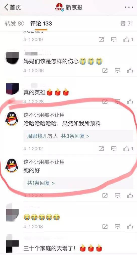Repost the 真的英雄 comment
The image size is (137, 255).
tap(105, 102)
